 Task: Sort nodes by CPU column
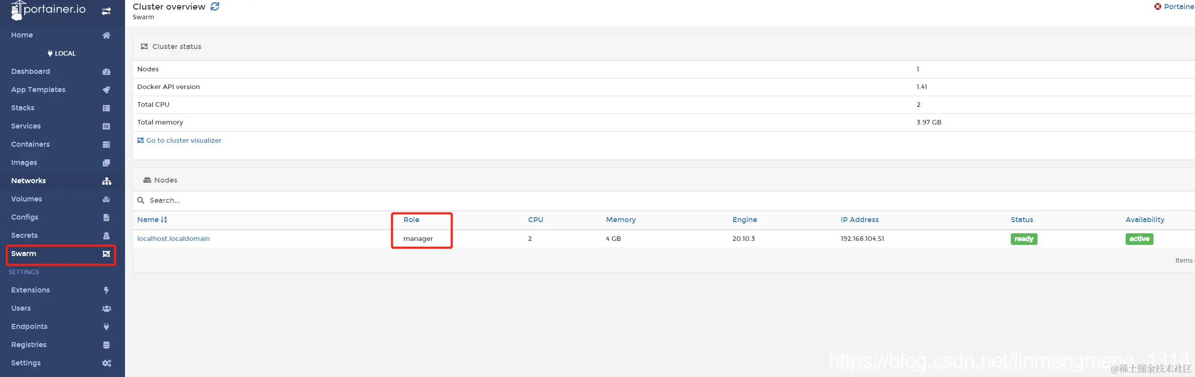pyautogui.click(x=535, y=220)
